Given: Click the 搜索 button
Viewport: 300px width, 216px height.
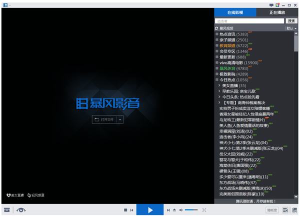Looking at the screenshot, I should [291, 21].
